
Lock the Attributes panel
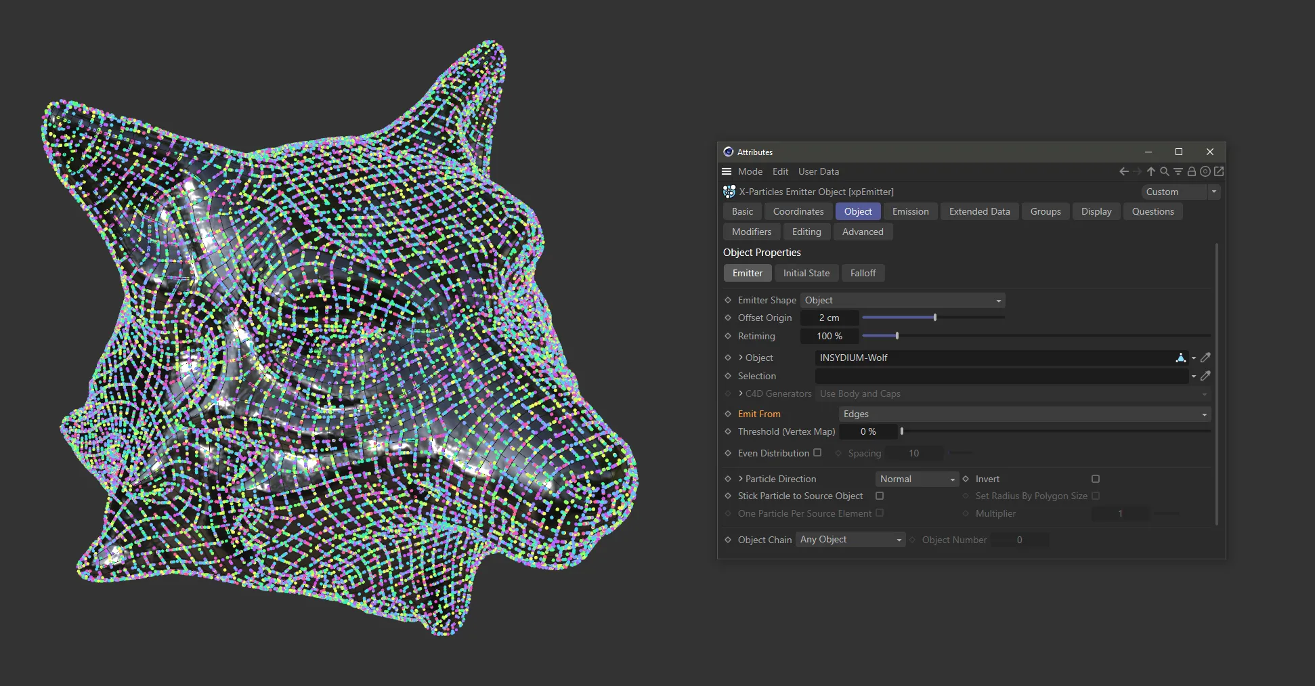(1192, 171)
